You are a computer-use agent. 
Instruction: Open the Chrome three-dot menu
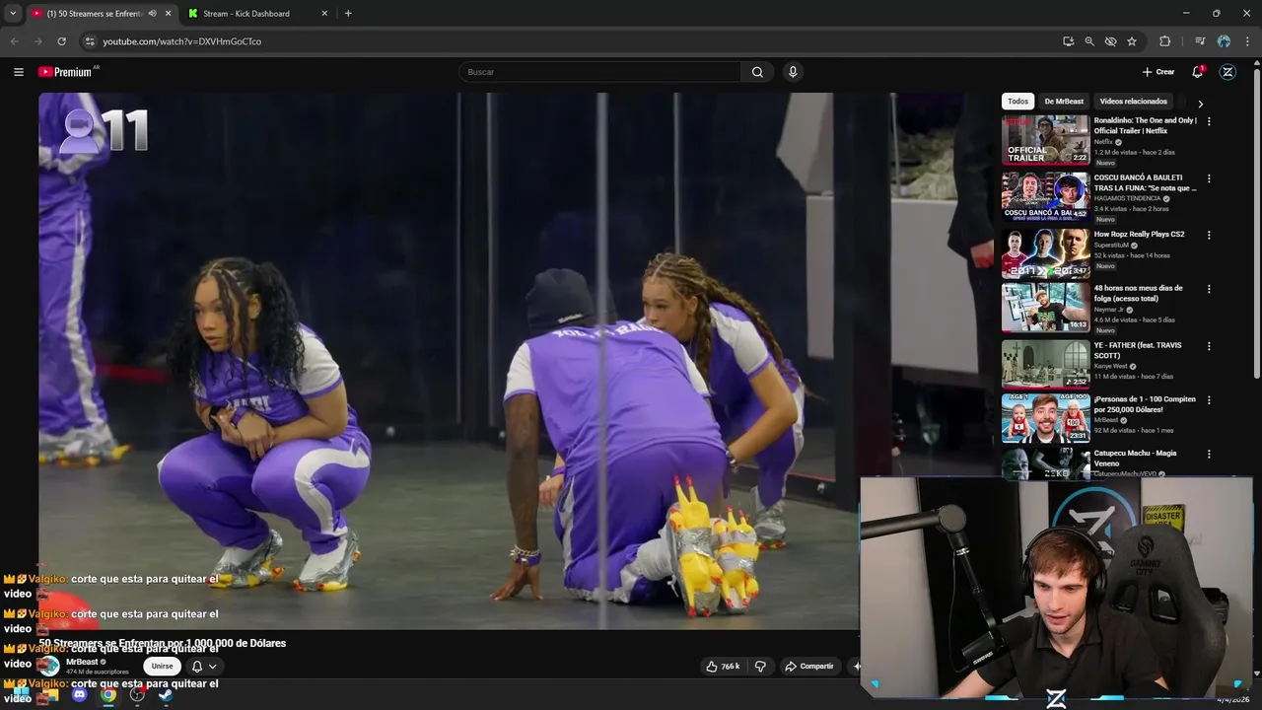[x=1247, y=41]
